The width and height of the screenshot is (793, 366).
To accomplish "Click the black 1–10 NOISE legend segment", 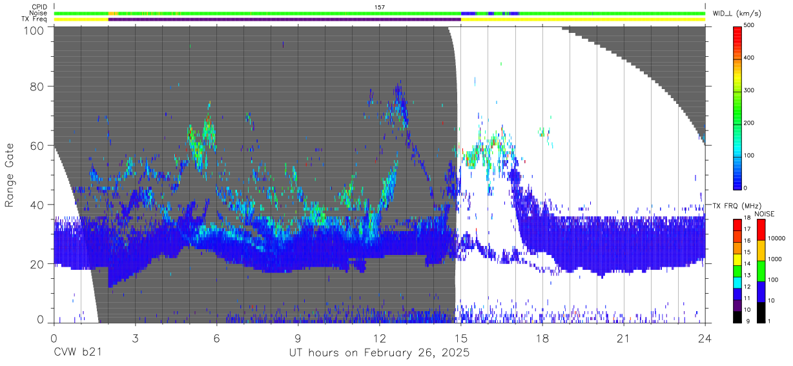I will [x=760, y=311].
